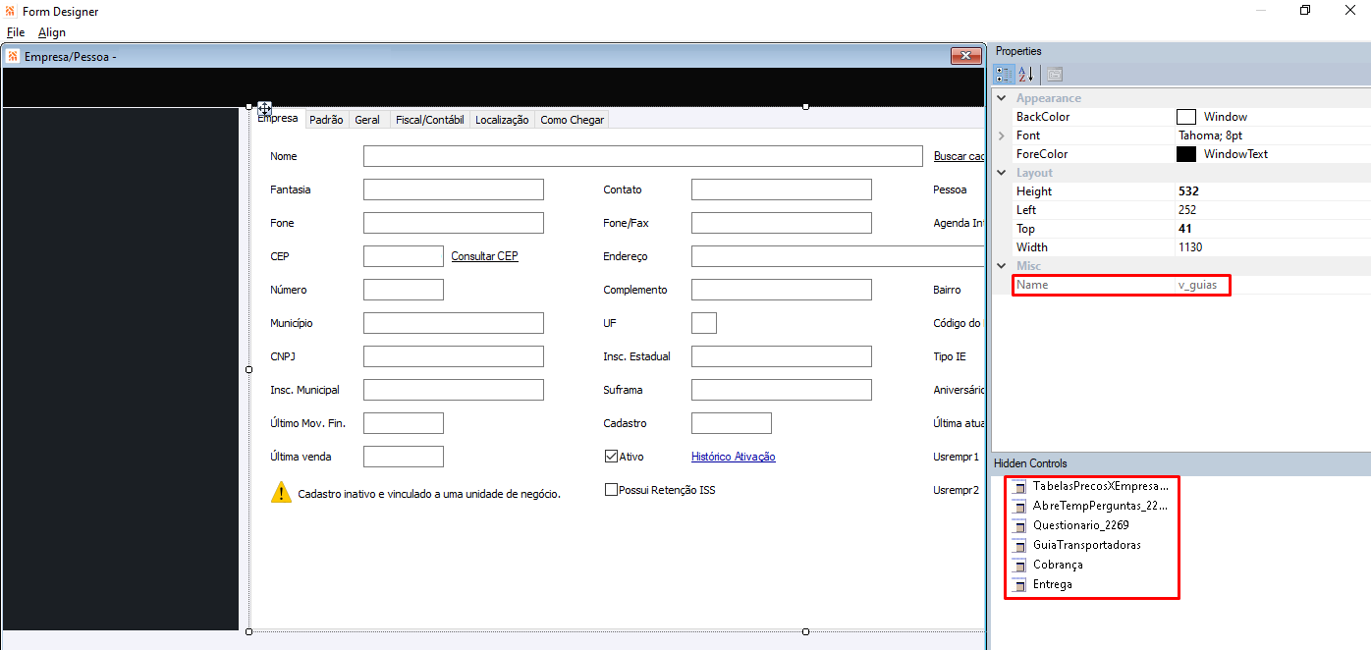The width and height of the screenshot is (1371, 650).
Task: Click the Fantasia input field
Action: pyautogui.click(x=454, y=190)
